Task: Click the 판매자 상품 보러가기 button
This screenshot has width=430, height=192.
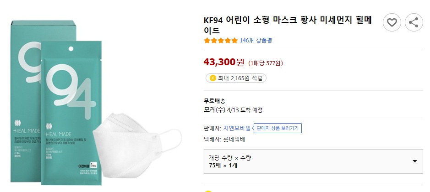Action: [278, 128]
